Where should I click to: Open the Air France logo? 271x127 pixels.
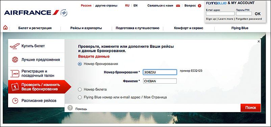(31, 13)
